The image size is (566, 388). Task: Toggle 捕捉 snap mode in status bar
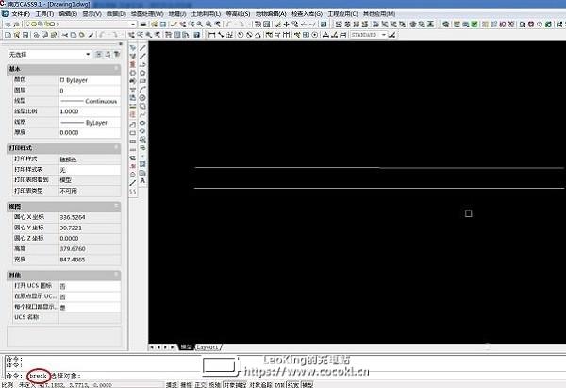tap(172, 385)
